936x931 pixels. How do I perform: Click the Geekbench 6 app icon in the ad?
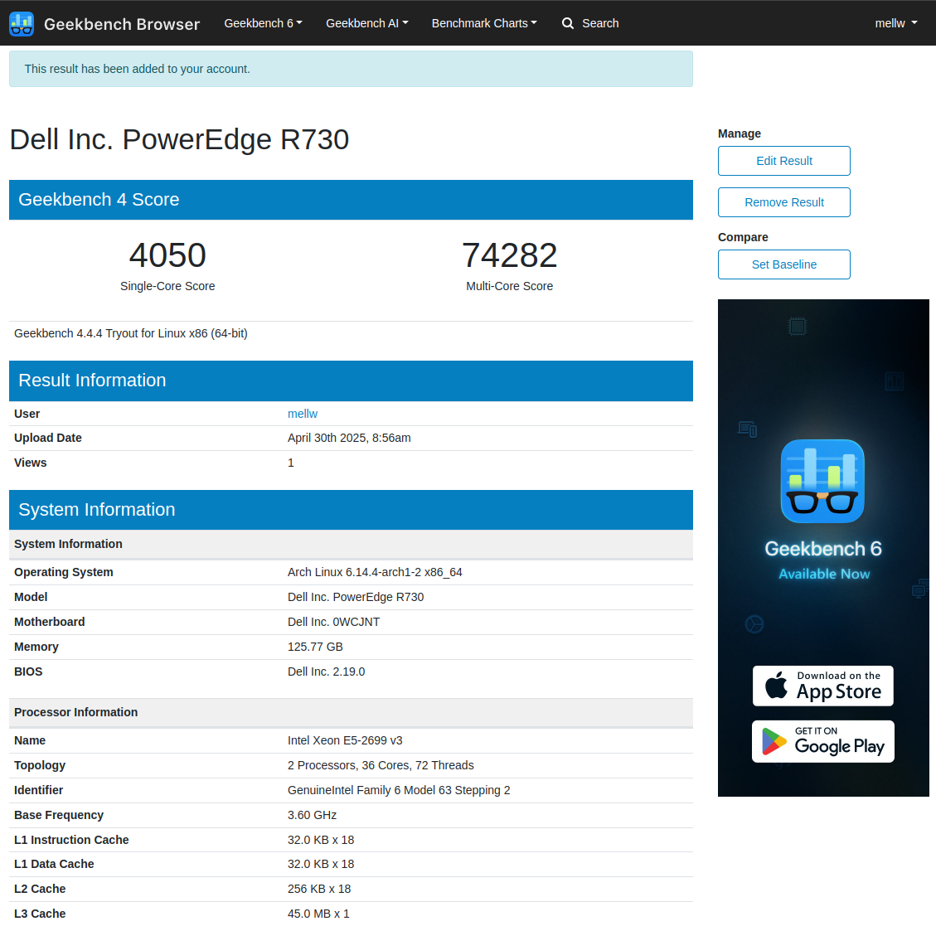pyautogui.click(x=822, y=481)
